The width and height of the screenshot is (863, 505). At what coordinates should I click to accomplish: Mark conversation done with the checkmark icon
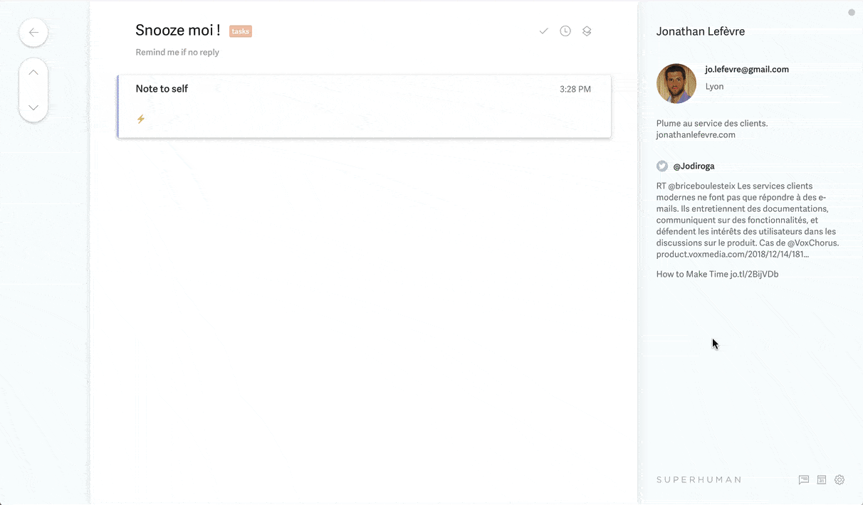pos(543,31)
